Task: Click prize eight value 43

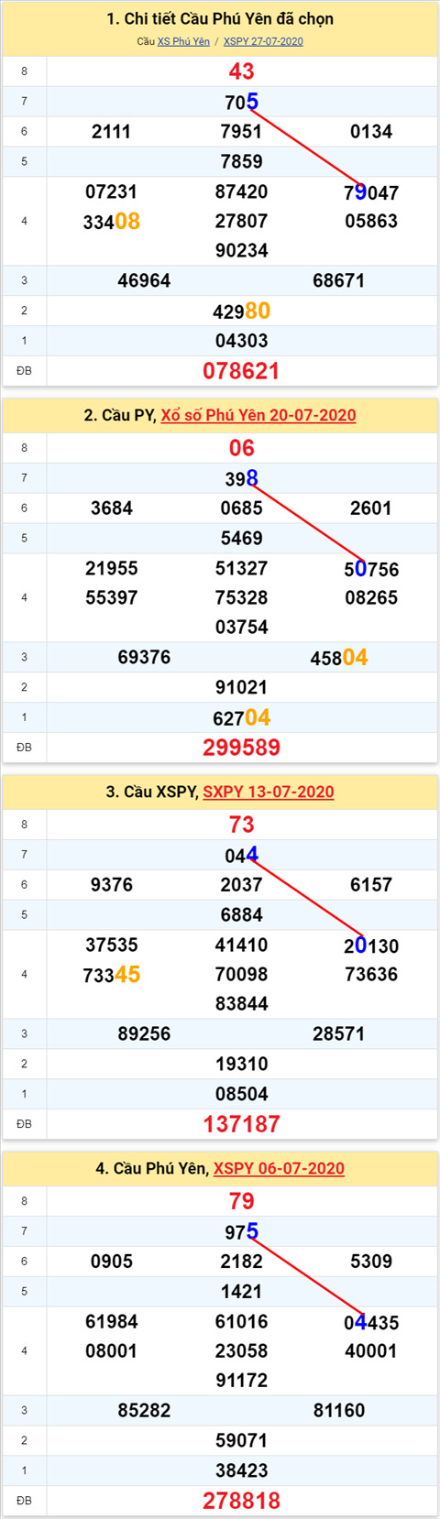Action: (241, 71)
